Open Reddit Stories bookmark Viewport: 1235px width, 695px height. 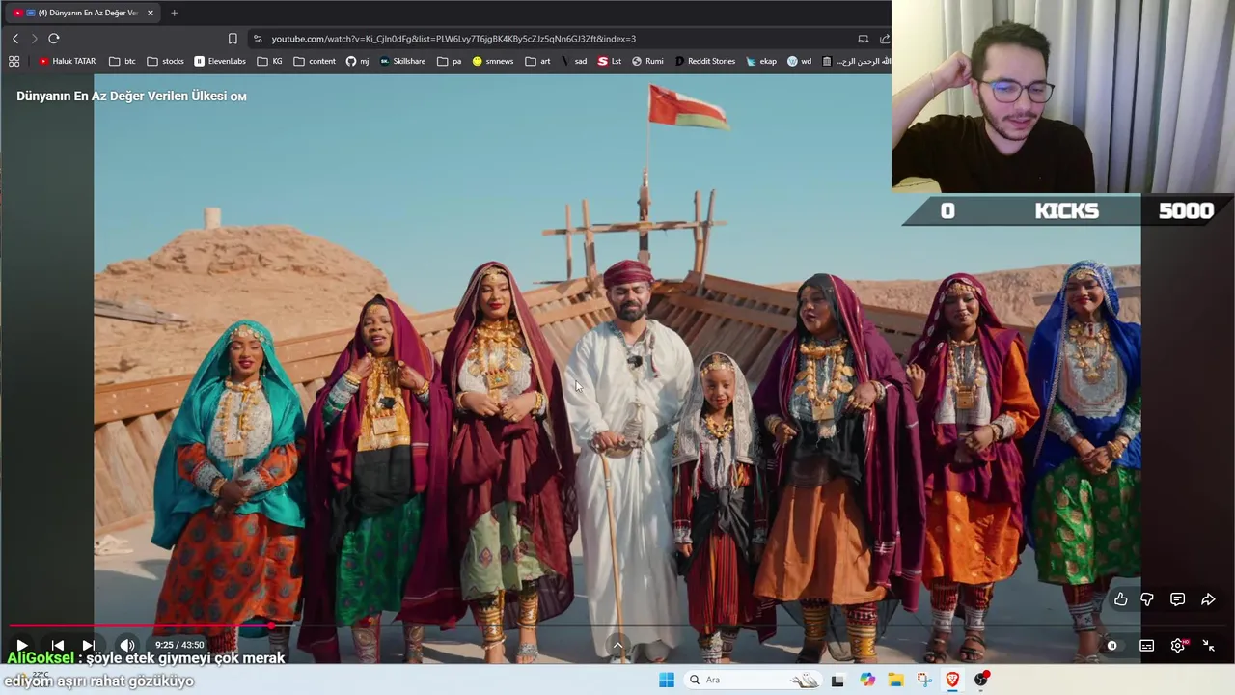(x=705, y=61)
